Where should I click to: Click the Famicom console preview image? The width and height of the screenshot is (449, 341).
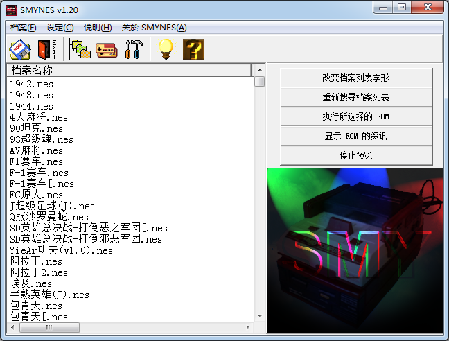click(355, 251)
